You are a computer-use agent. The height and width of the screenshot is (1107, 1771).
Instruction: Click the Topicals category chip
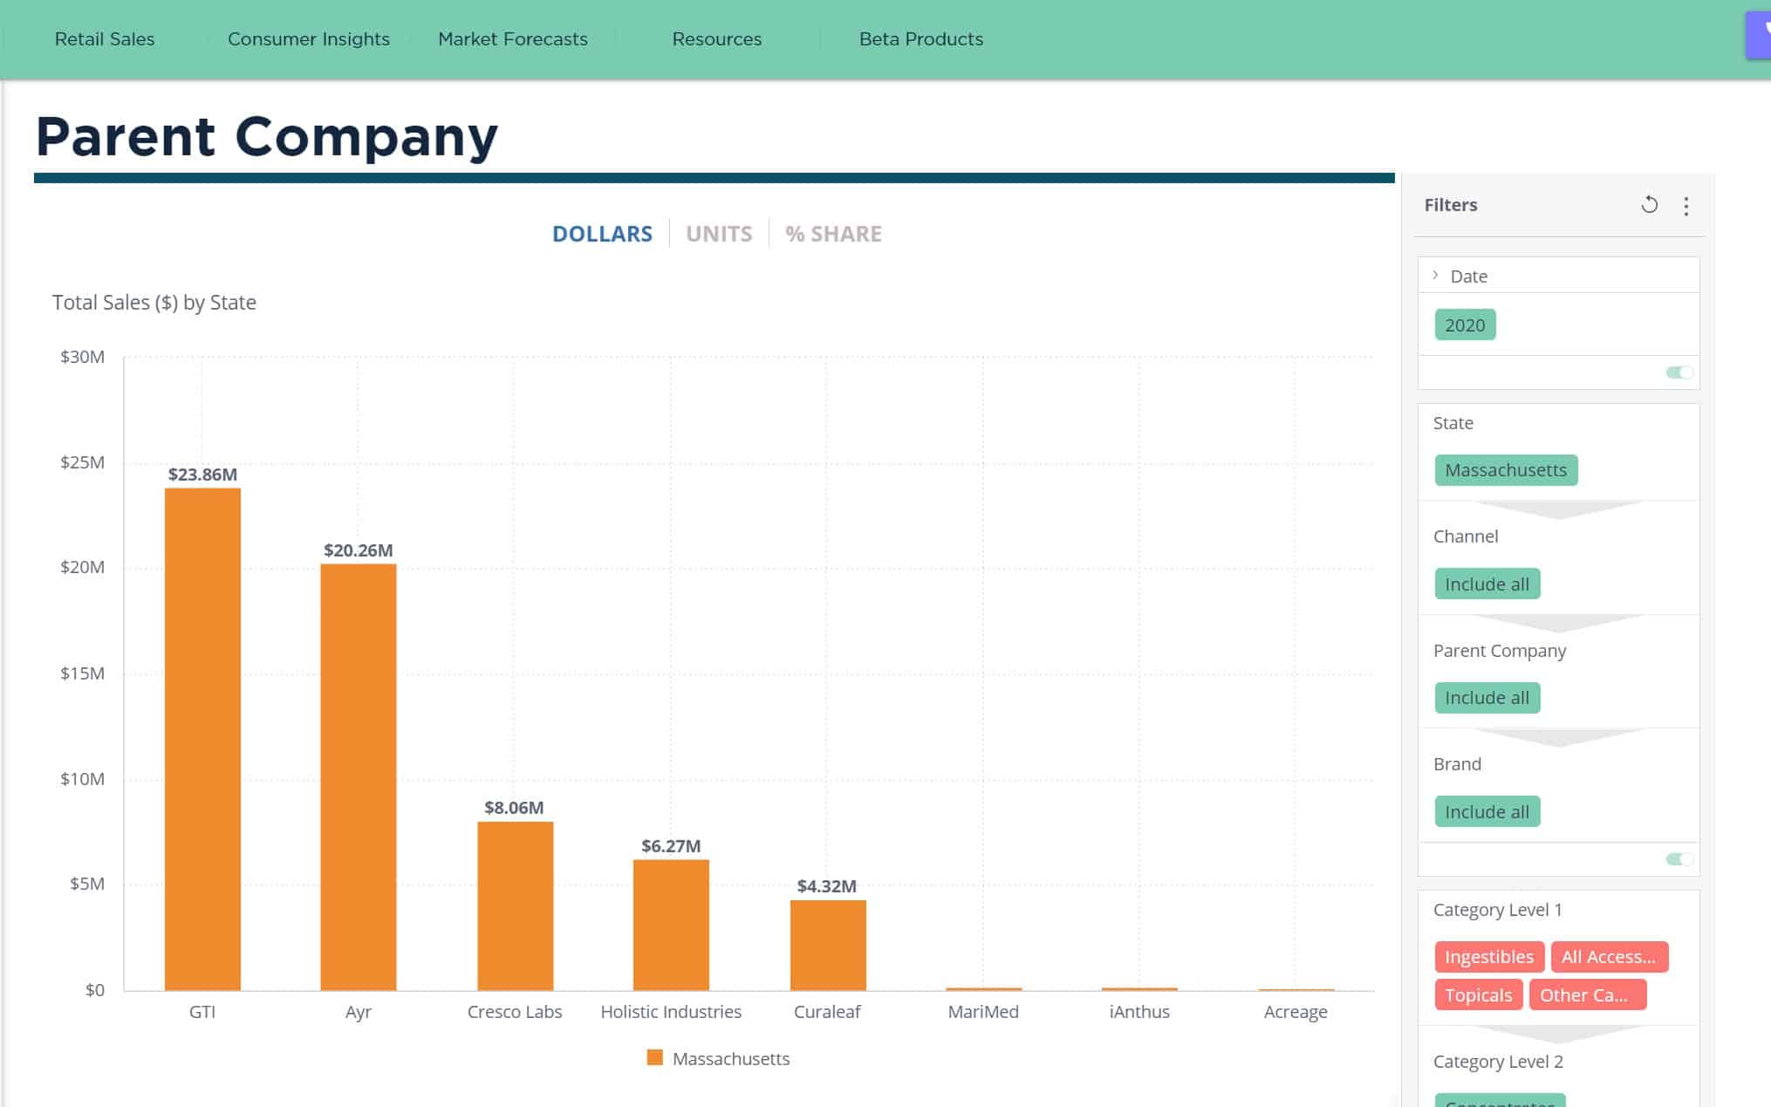[x=1479, y=994]
